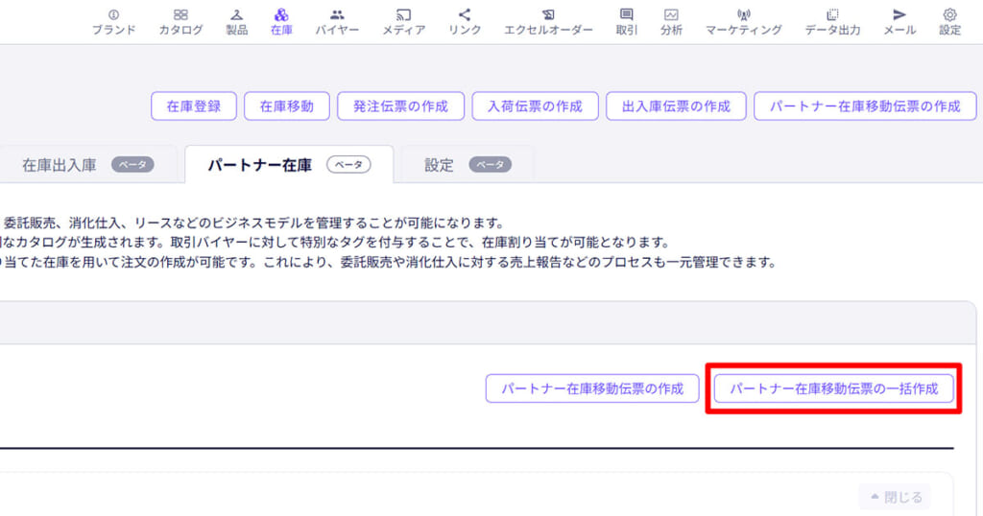The width and height of the screenshot is (983, 516).
Task: Open the ブランド section in top navigation
Action: coord(113,22)
